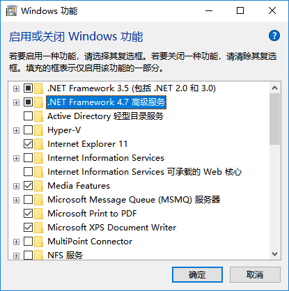289x291 pixels.
Task: Click the folder icon beside Hyper-V
Action: (x=39, y=130)
